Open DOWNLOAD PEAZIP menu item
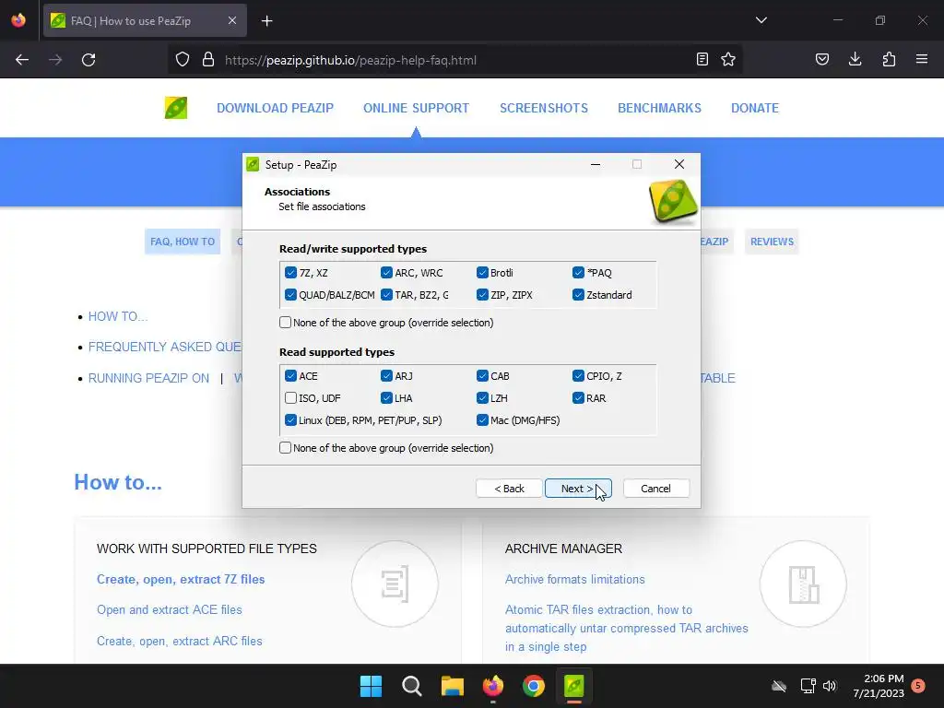944x708 pixels. pos(275,108)
